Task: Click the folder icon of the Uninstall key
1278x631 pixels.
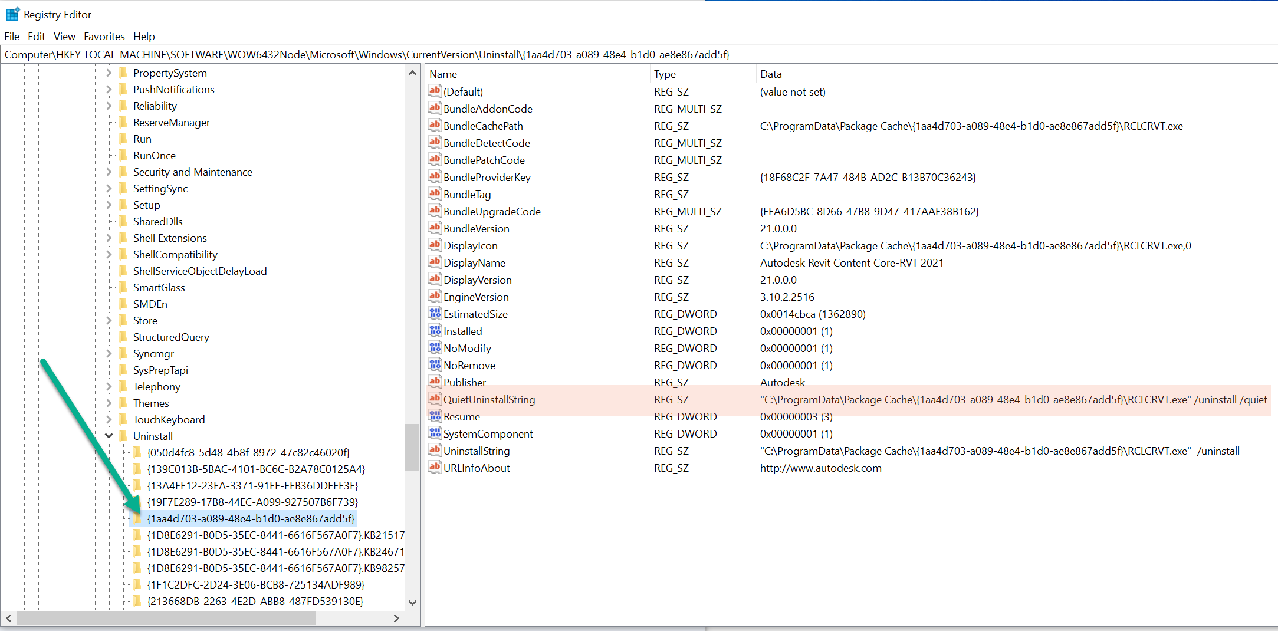Action: click(x=123, y=436)
